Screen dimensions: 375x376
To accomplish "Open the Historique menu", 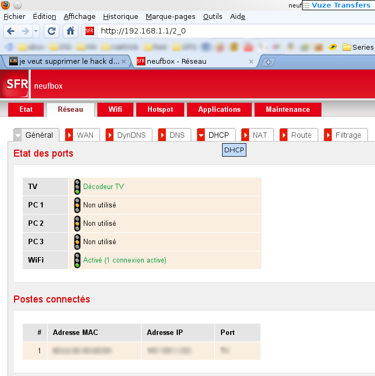I will (120, 17).
